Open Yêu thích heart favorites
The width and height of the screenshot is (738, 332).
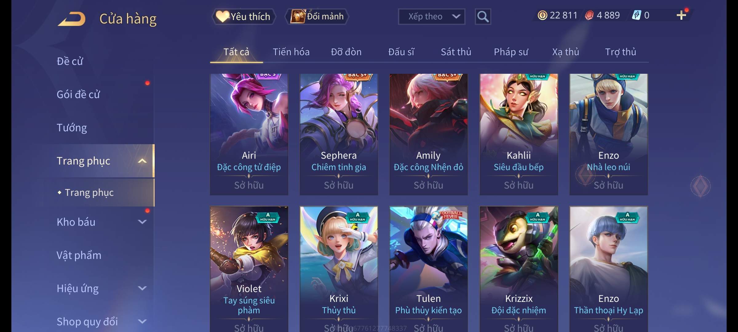pos(243,16)
